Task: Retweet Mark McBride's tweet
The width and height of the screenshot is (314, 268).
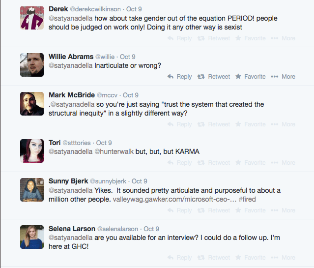Action: point(214,124)
